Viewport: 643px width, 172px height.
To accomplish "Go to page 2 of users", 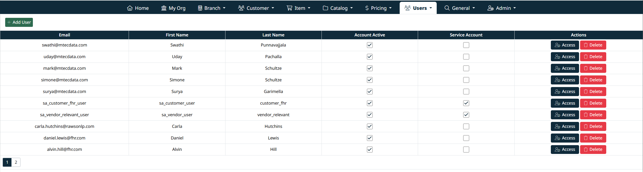I will 16,162.
